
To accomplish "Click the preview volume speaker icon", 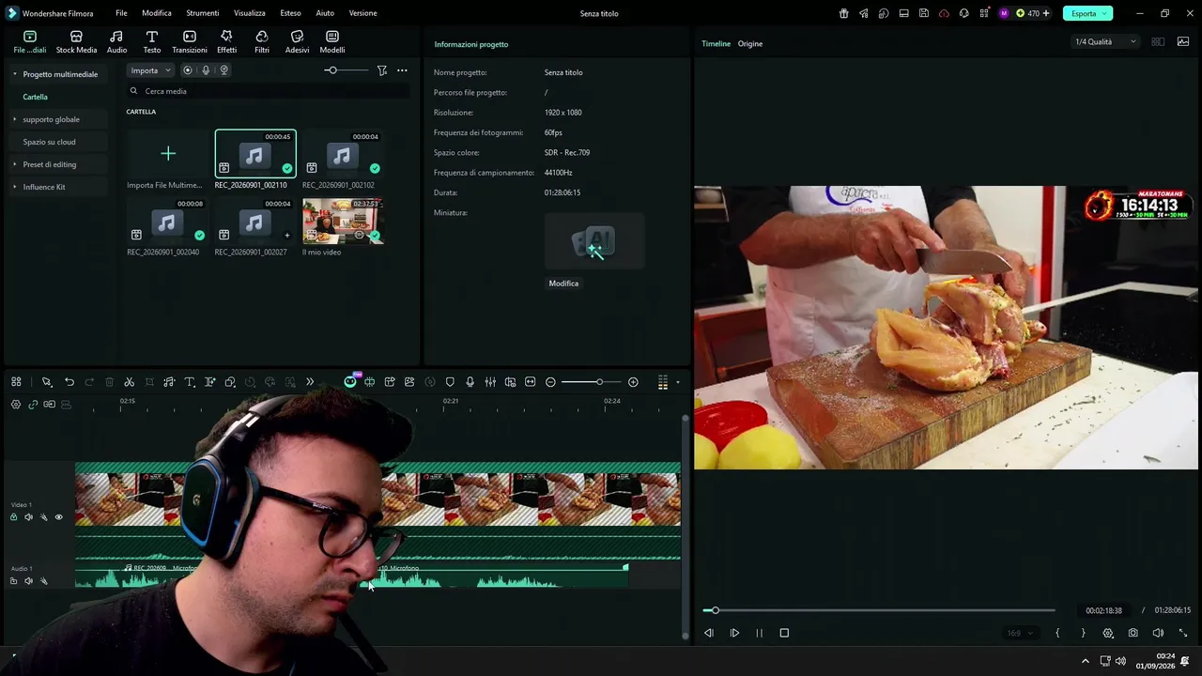I will click(x=1158, y=633).
